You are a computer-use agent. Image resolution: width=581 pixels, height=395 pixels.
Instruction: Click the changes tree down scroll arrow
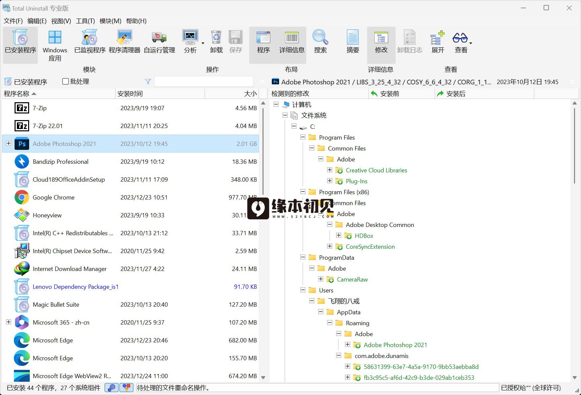575,377
